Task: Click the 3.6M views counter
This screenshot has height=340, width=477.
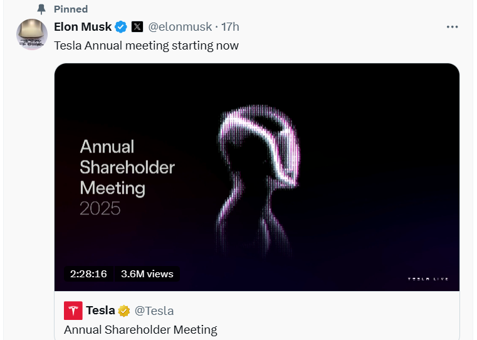Action: 147,274
